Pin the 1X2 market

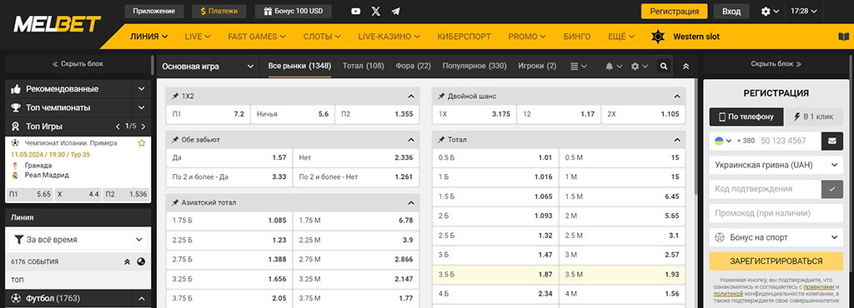(175, 97)
